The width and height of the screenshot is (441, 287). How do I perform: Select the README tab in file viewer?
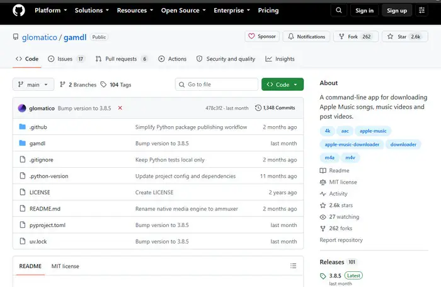[x=30, y=266]
